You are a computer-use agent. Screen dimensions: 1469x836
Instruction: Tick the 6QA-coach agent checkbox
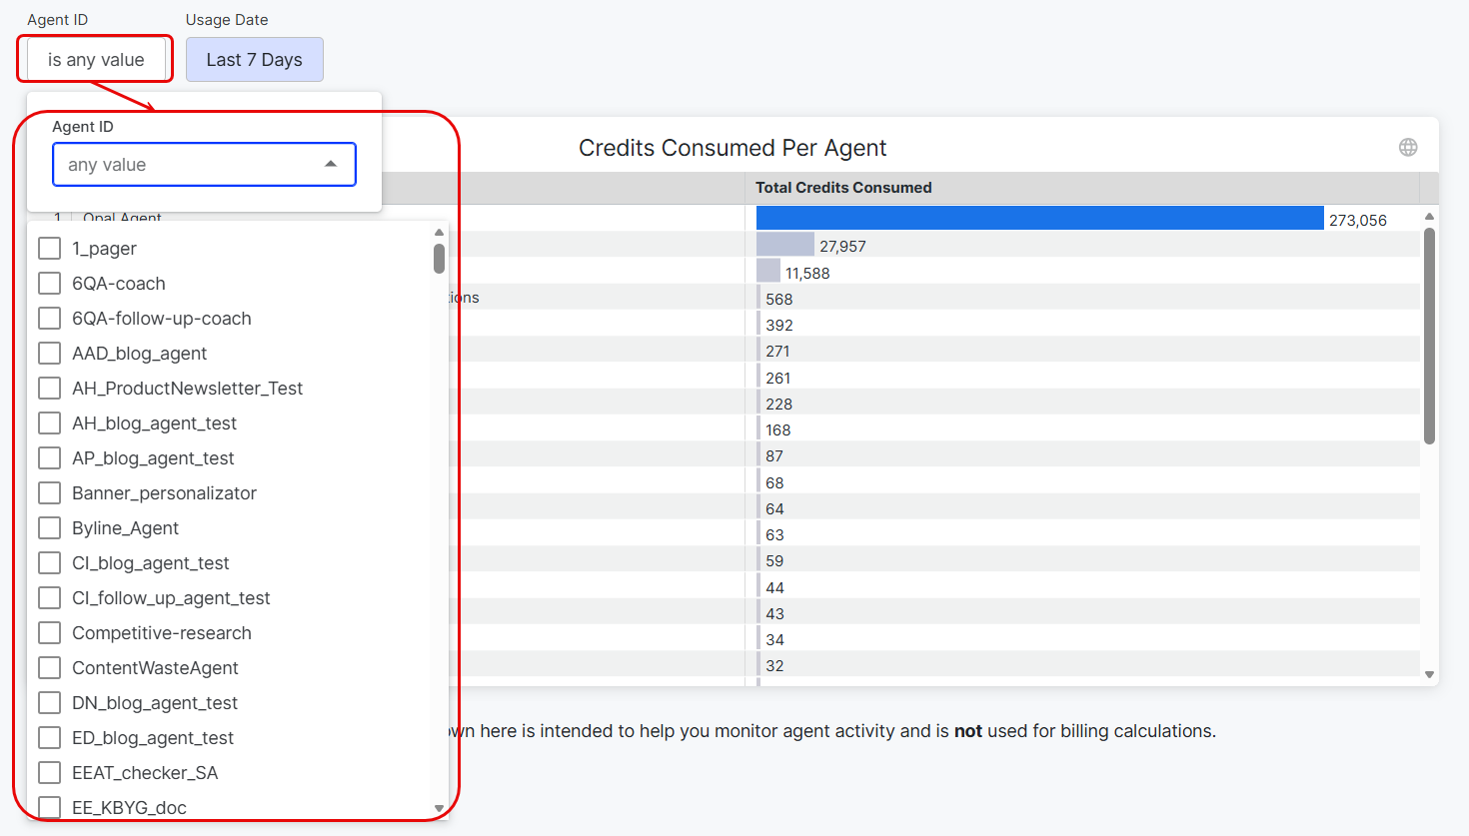pyautogui.click(x=50, y=284)
